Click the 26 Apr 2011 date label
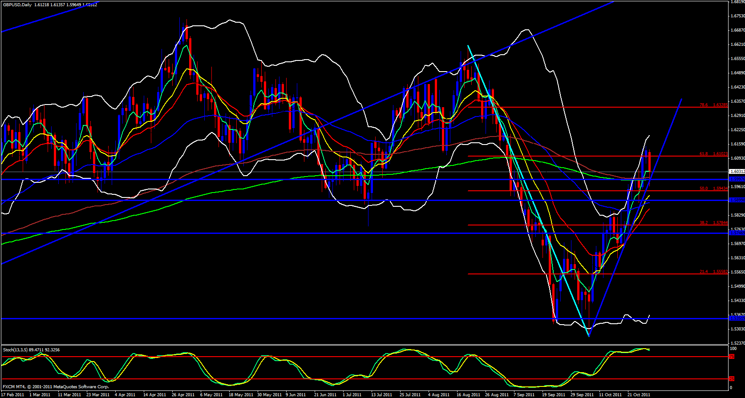The width and height of the screenshot is (745, 398). [183, 395]
